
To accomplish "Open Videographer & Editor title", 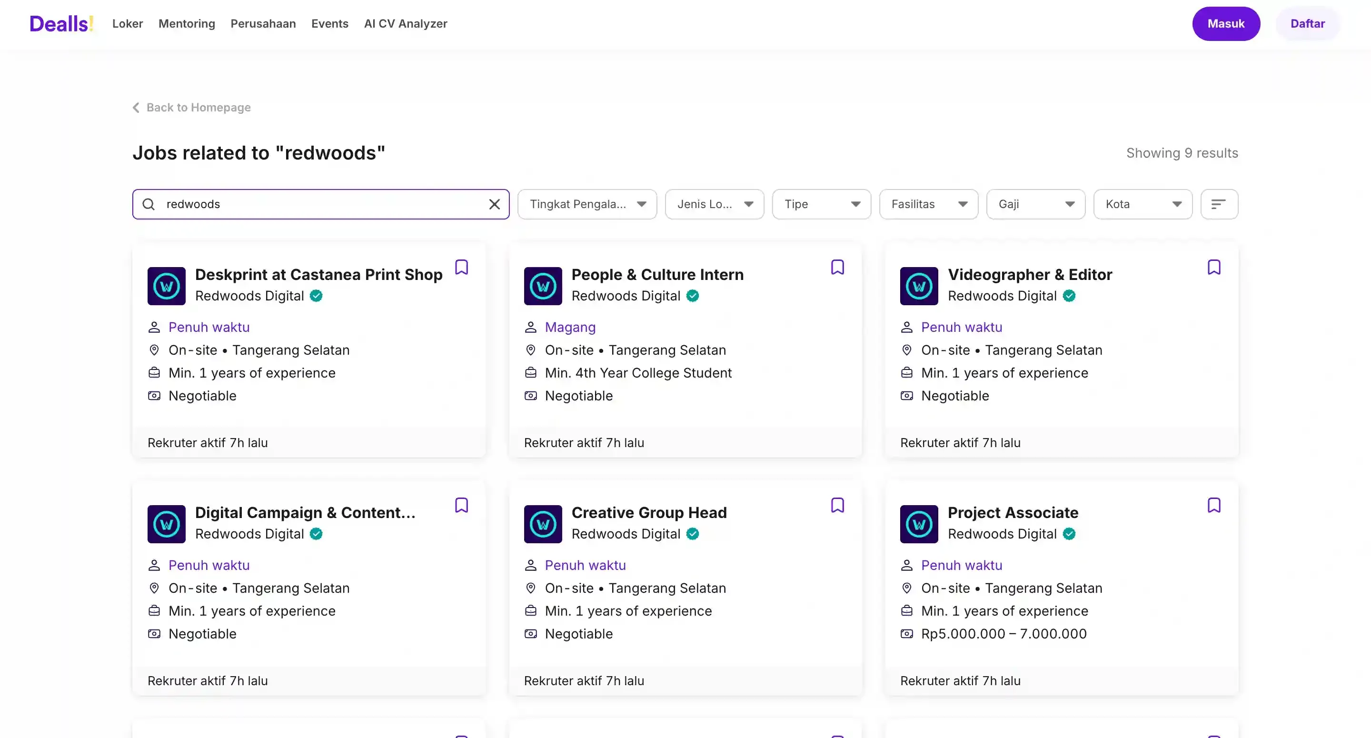I will point(1029,274).
